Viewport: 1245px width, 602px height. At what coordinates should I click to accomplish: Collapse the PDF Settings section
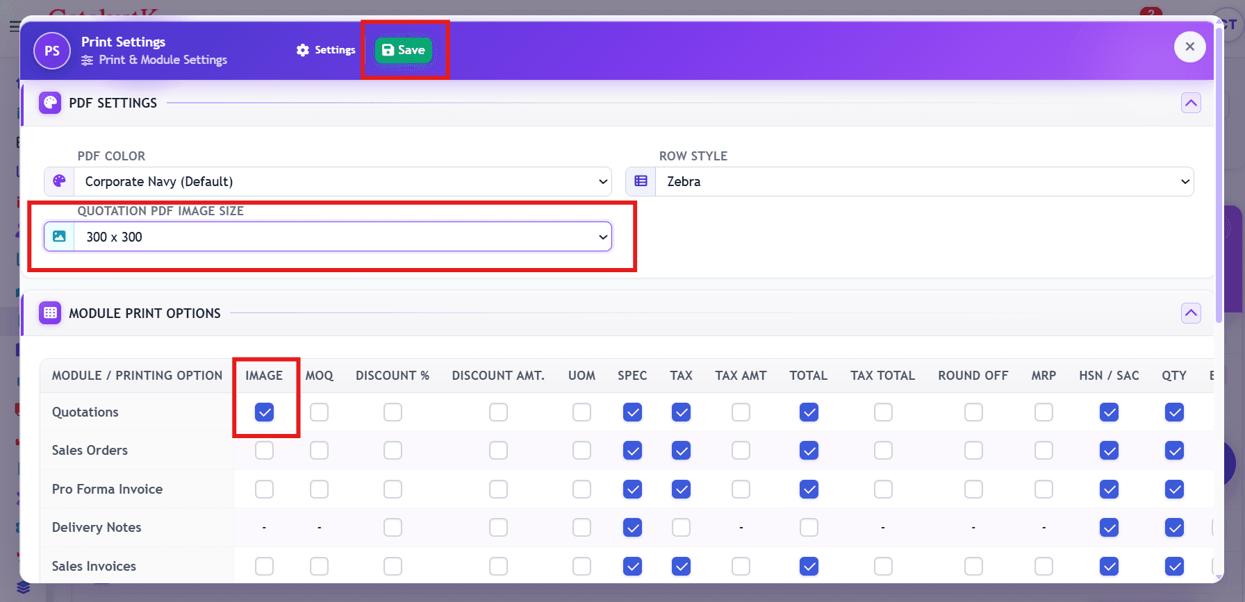[1191, 103]
